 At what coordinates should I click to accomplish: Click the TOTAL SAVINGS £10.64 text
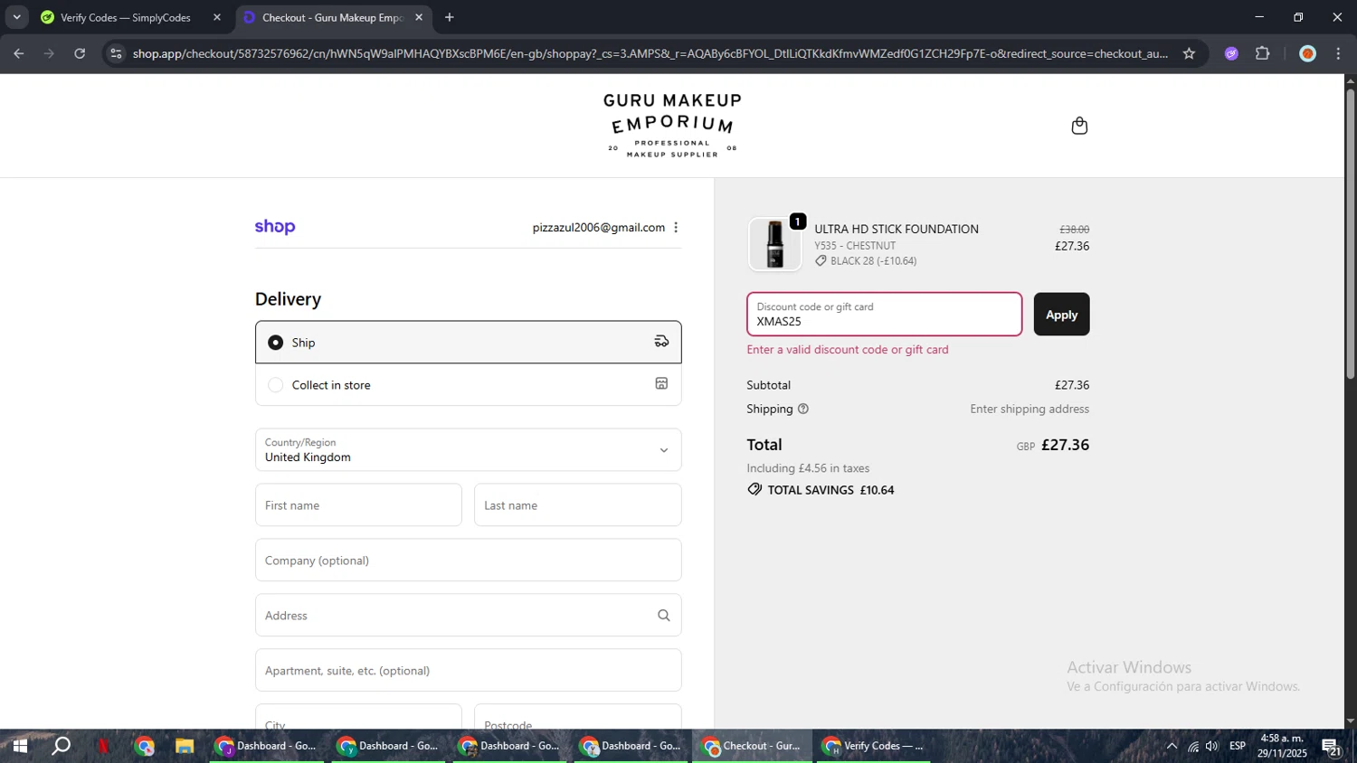[x=830, y=490]
